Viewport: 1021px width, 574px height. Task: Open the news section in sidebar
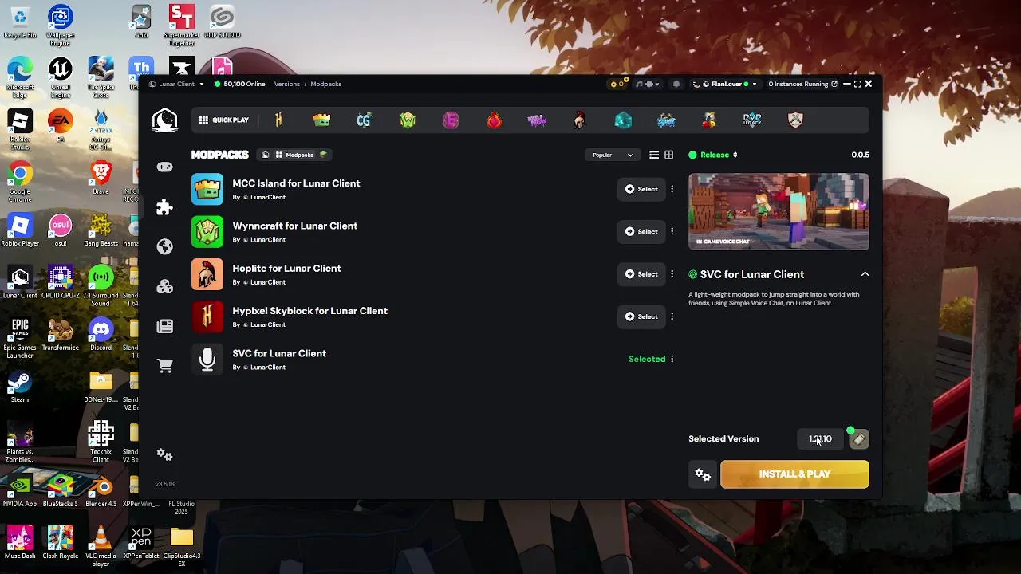click(164, 326)
